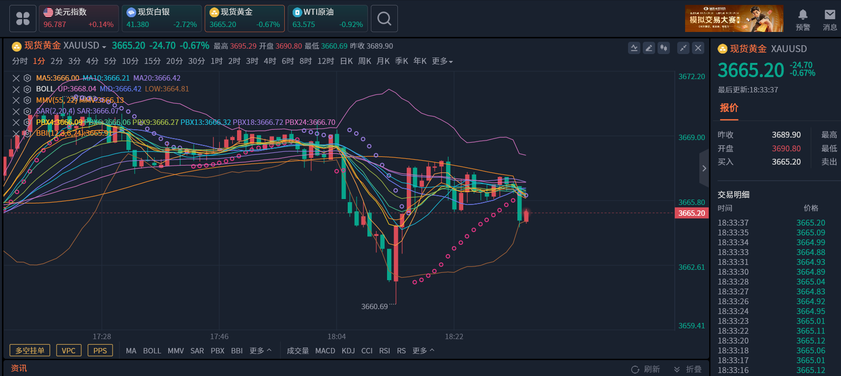Open settings gear for BOLL indicator
This screenshot has width=841, height=376.
(28, 89)
